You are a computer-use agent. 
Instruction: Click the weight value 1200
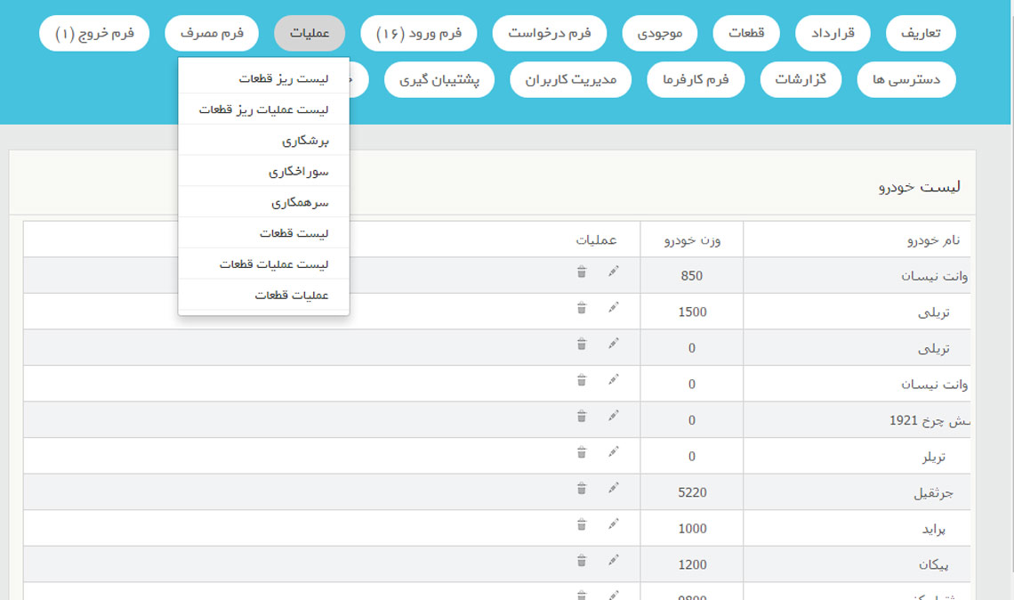691,565
